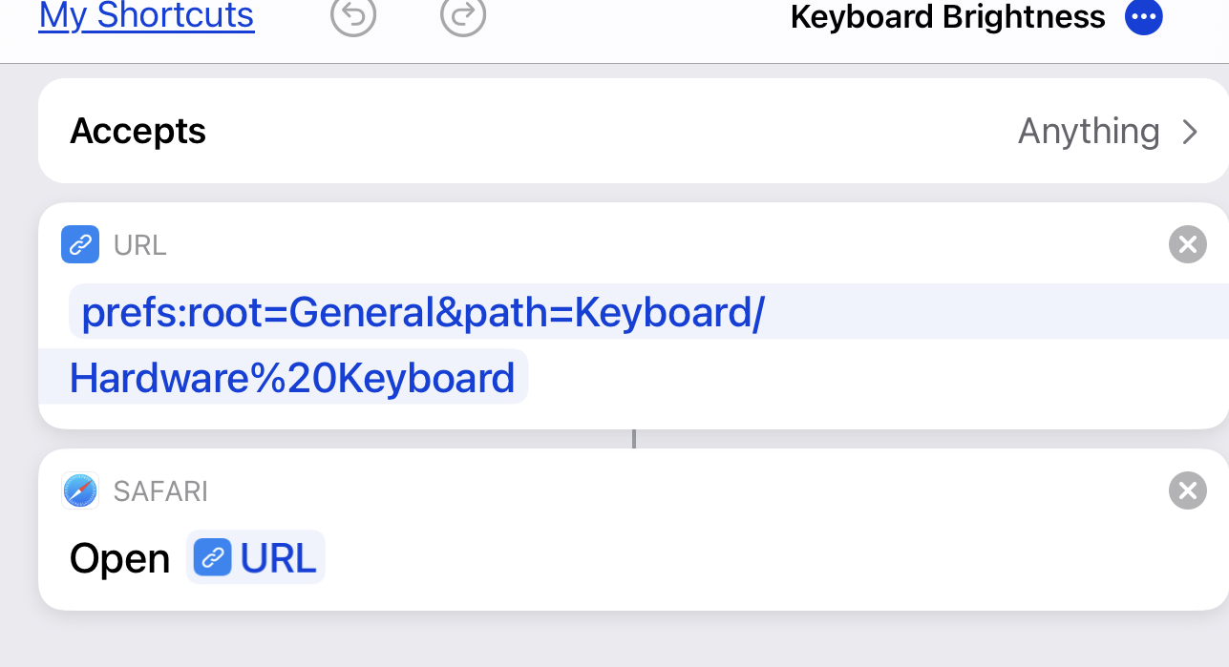Tap the blue link icon of URL action
1229x667 pixels.
pos(80,244)
